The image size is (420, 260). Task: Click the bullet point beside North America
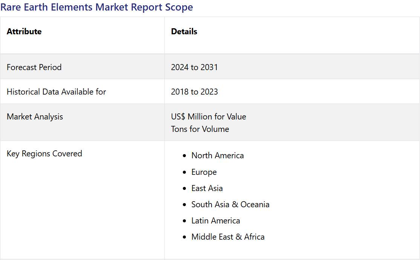184,156
